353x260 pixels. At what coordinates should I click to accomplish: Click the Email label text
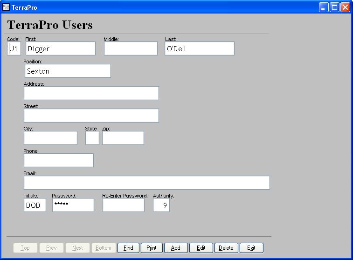(x=30, y=173)
